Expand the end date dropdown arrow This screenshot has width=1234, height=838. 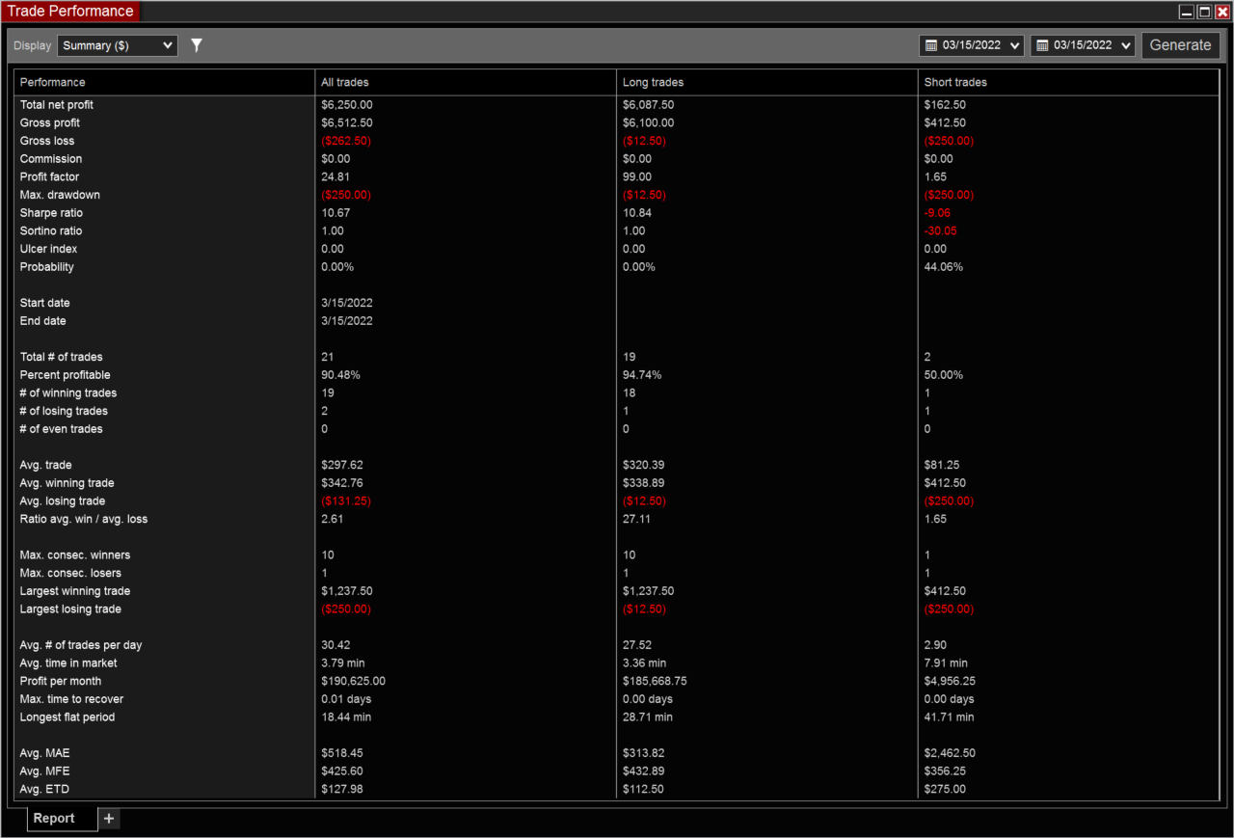pyautogui.click(x=1126, y=45)
